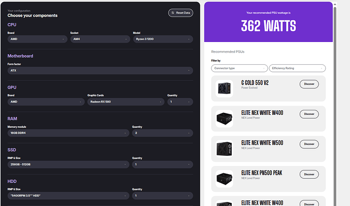350x206 pixels.
Task: Click the 362 WATTS recommended wattage text
Action: coord(268,26)
